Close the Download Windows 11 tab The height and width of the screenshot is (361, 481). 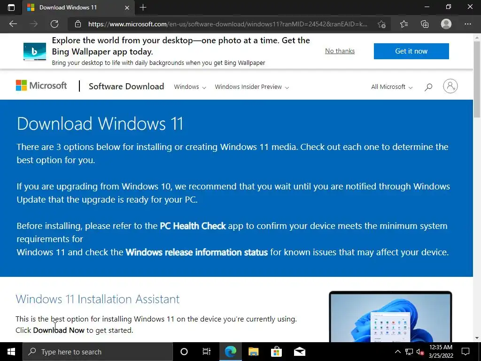[x=127, y=8]
